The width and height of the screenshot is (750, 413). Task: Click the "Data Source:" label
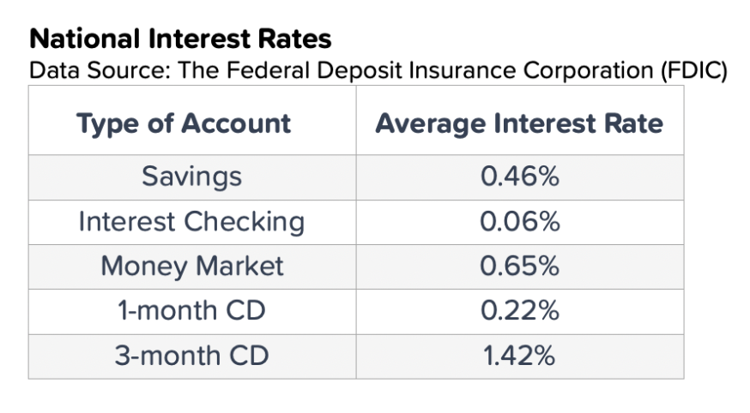[x=98, y=69]
